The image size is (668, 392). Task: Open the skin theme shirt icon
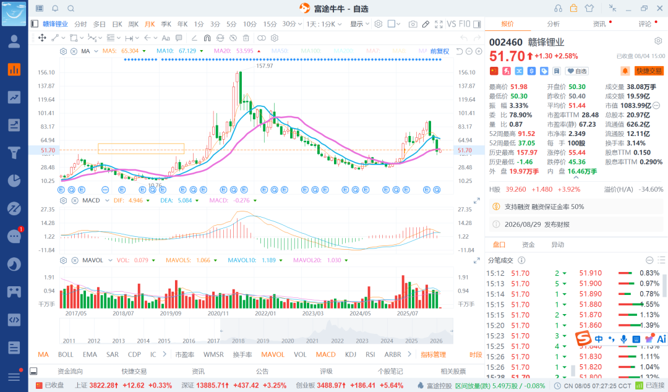[x=589, y=8]
